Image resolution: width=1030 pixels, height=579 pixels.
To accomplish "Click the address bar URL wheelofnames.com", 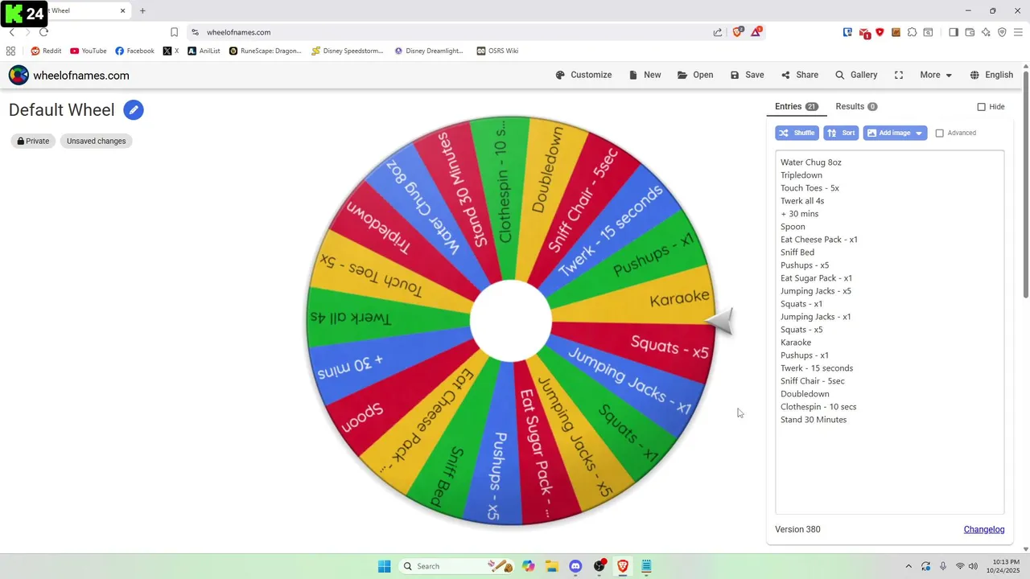I will tap(238, 32).
